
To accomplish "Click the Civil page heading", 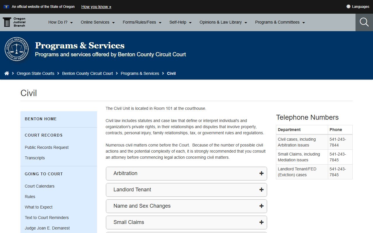I will point(29,93).
